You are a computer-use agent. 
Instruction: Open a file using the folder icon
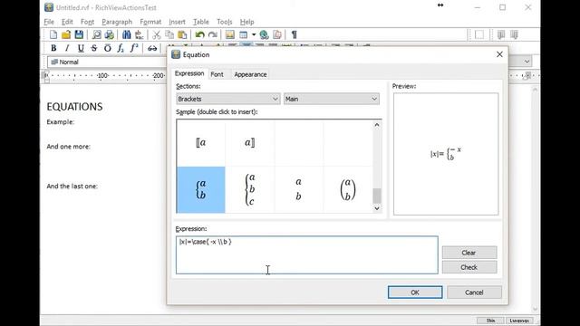click(x=66, y=34)
